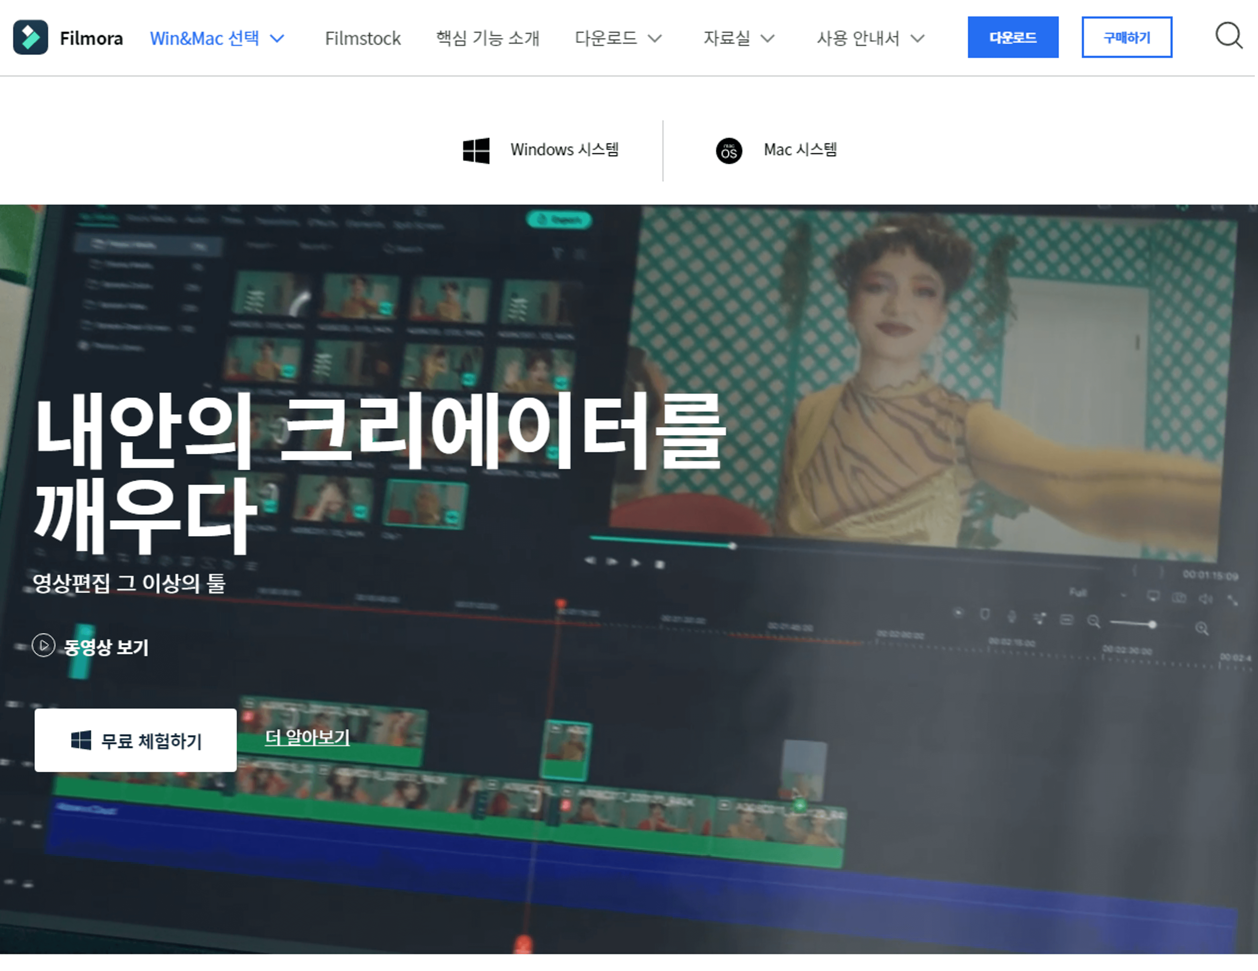Click the 동영상 보기 link text

pos(106,647)
